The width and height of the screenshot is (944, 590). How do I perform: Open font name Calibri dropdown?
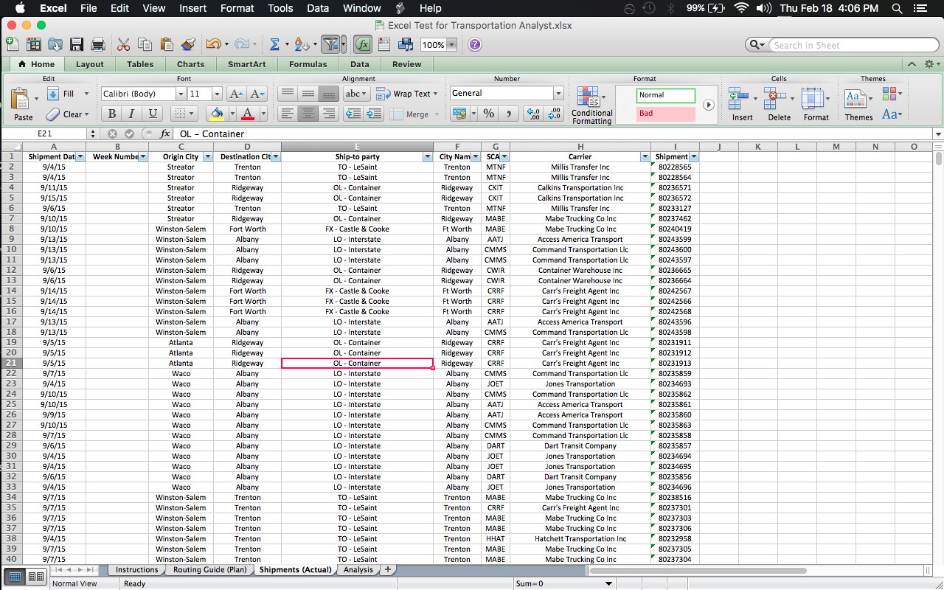point(181,94)
